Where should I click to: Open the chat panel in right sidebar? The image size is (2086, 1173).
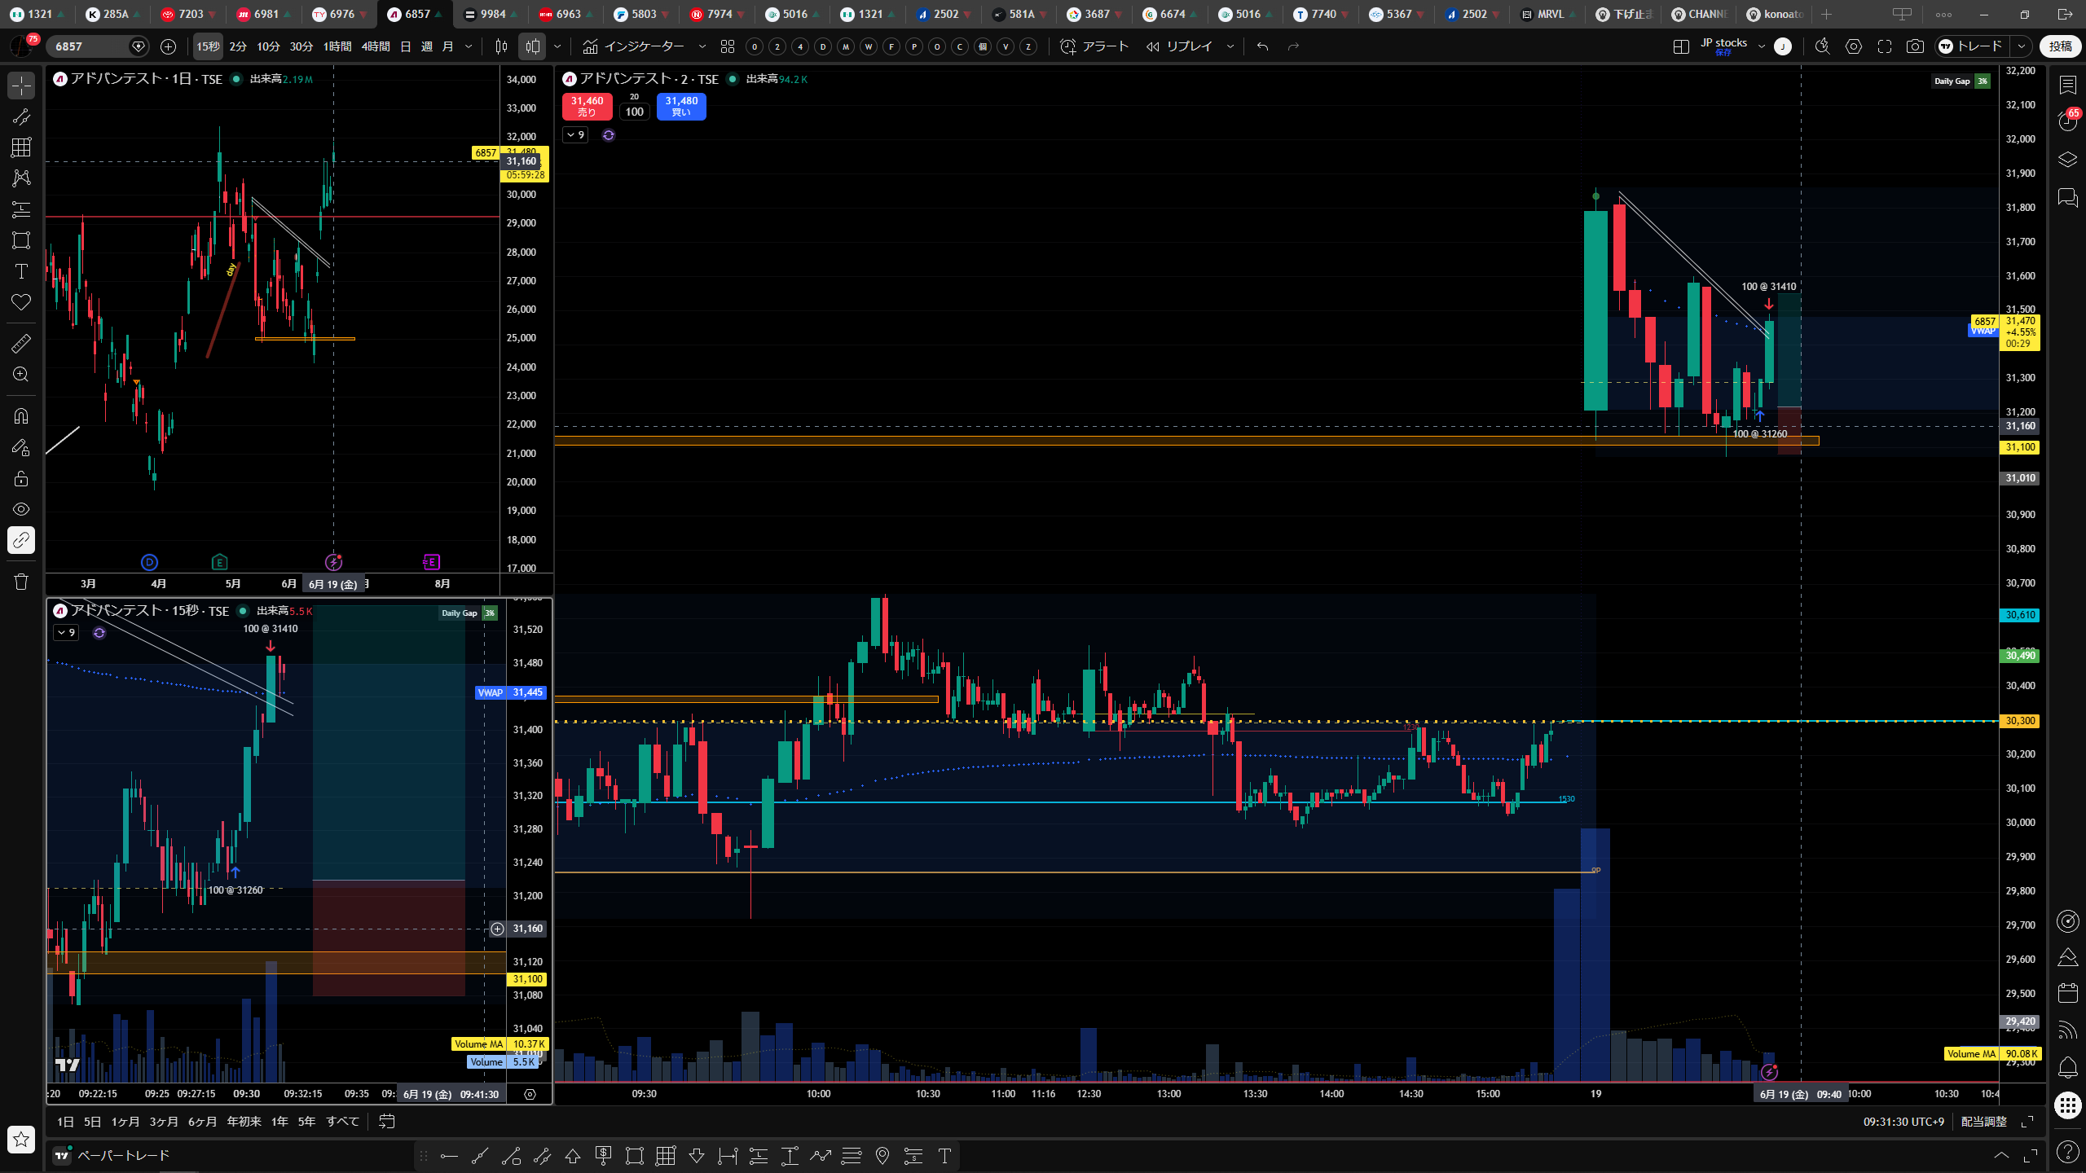tap(2068, 197)
